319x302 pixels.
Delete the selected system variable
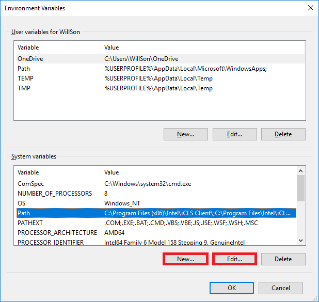point(283,259)
